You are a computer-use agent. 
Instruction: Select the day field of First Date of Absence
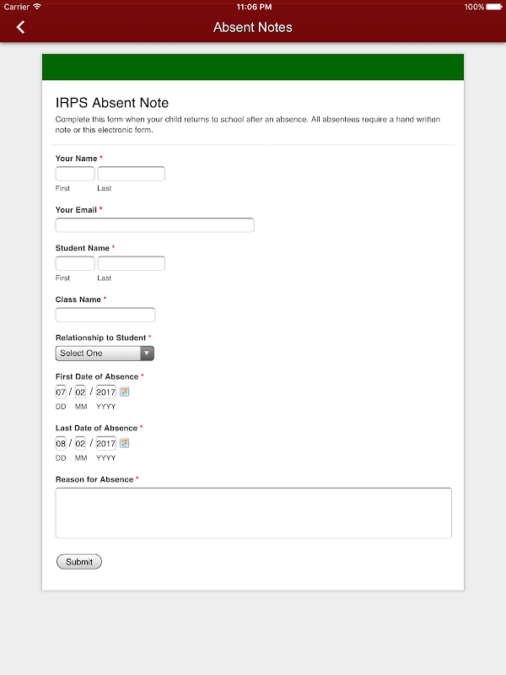click(61, 391)
